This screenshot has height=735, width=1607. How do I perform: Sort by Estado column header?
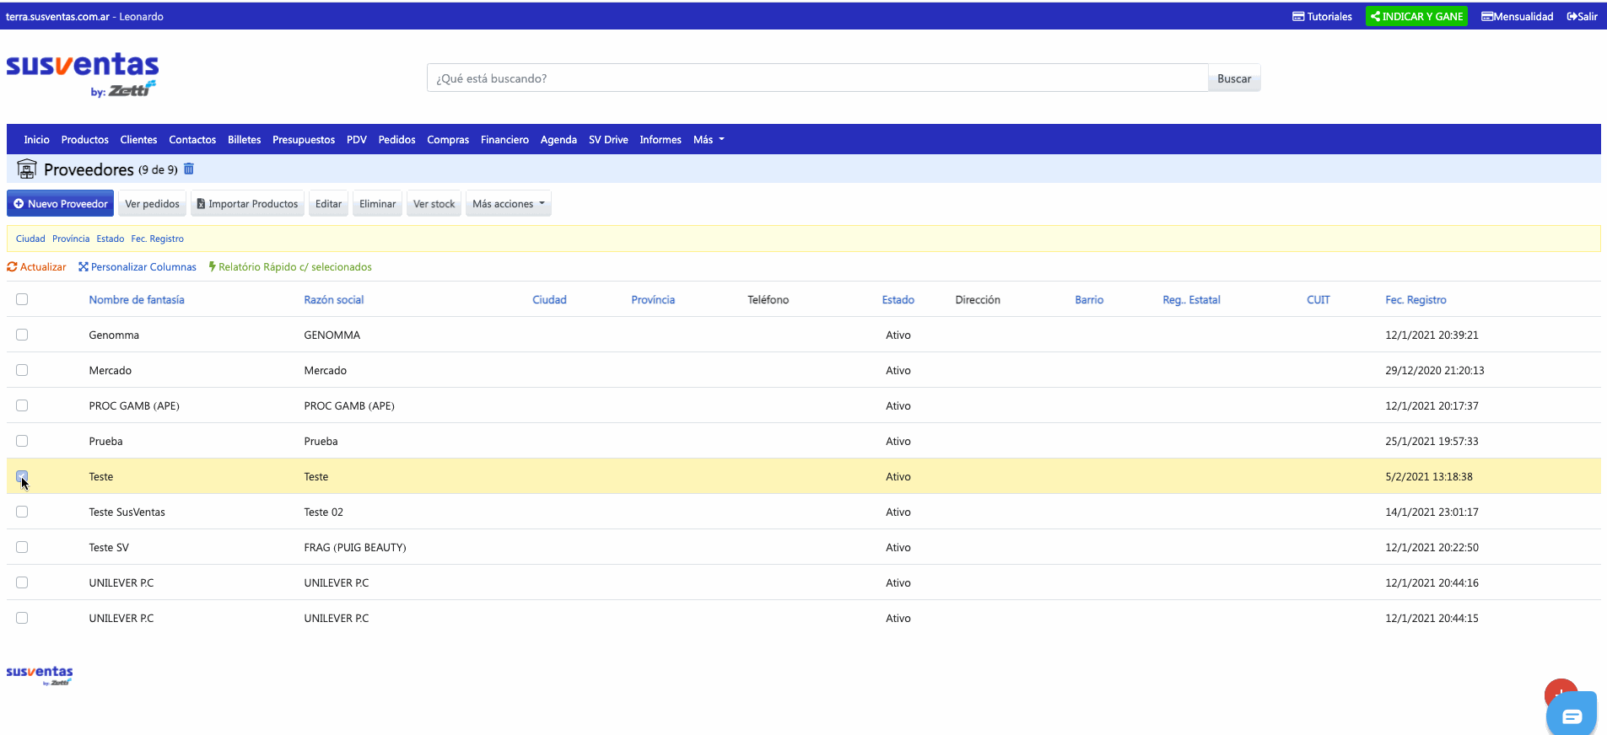(898, 300)
